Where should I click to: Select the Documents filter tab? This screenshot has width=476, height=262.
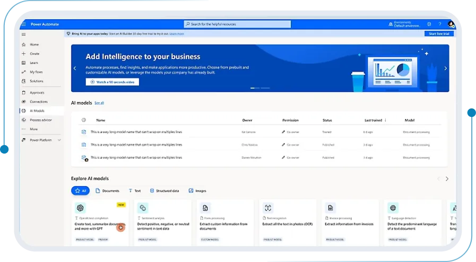pos(108,191)
